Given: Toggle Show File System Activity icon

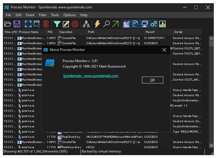Looking at the screenshot, I should click(136, 24).
